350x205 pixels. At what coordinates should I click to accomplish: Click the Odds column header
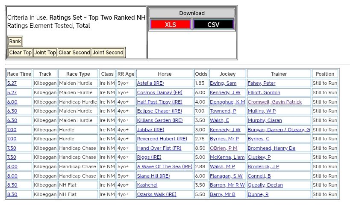(200, 74)
